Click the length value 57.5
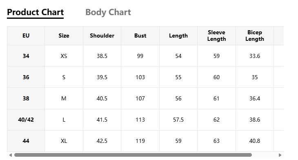298x160 pixels. (178, 120)
